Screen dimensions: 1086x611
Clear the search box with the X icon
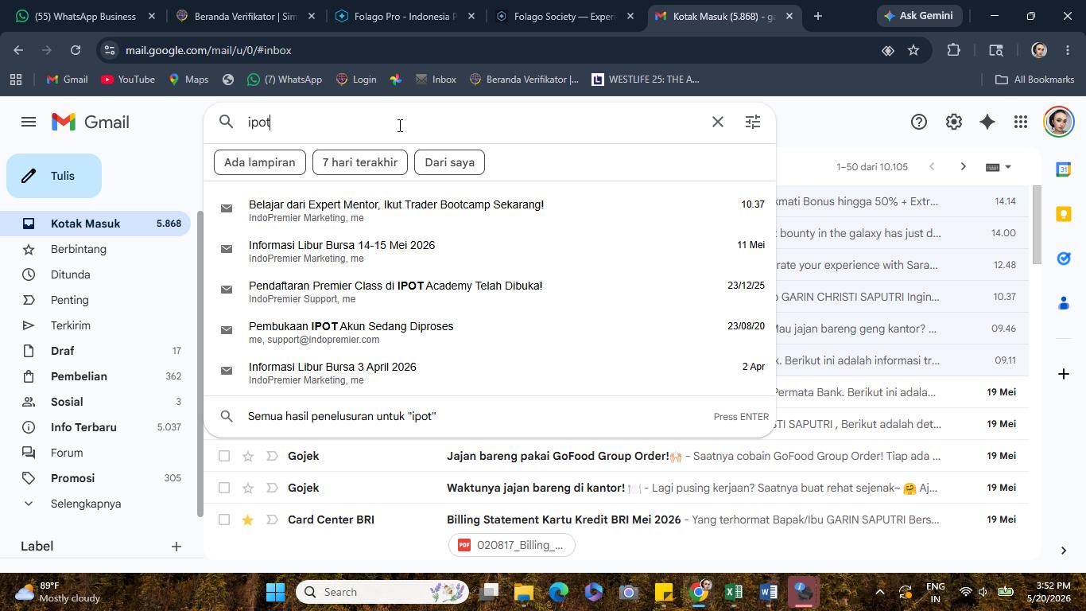tap(717, 122)
